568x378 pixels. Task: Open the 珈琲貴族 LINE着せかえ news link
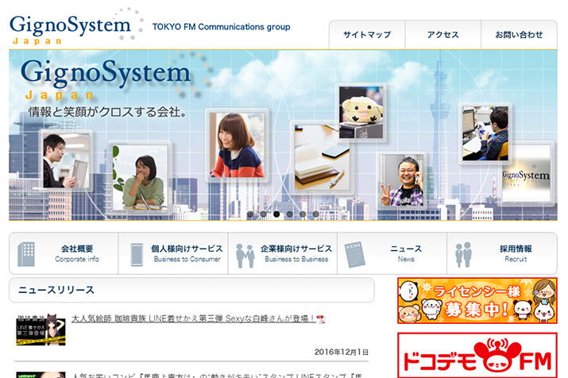pyautogui.click(x=194, y=318)
